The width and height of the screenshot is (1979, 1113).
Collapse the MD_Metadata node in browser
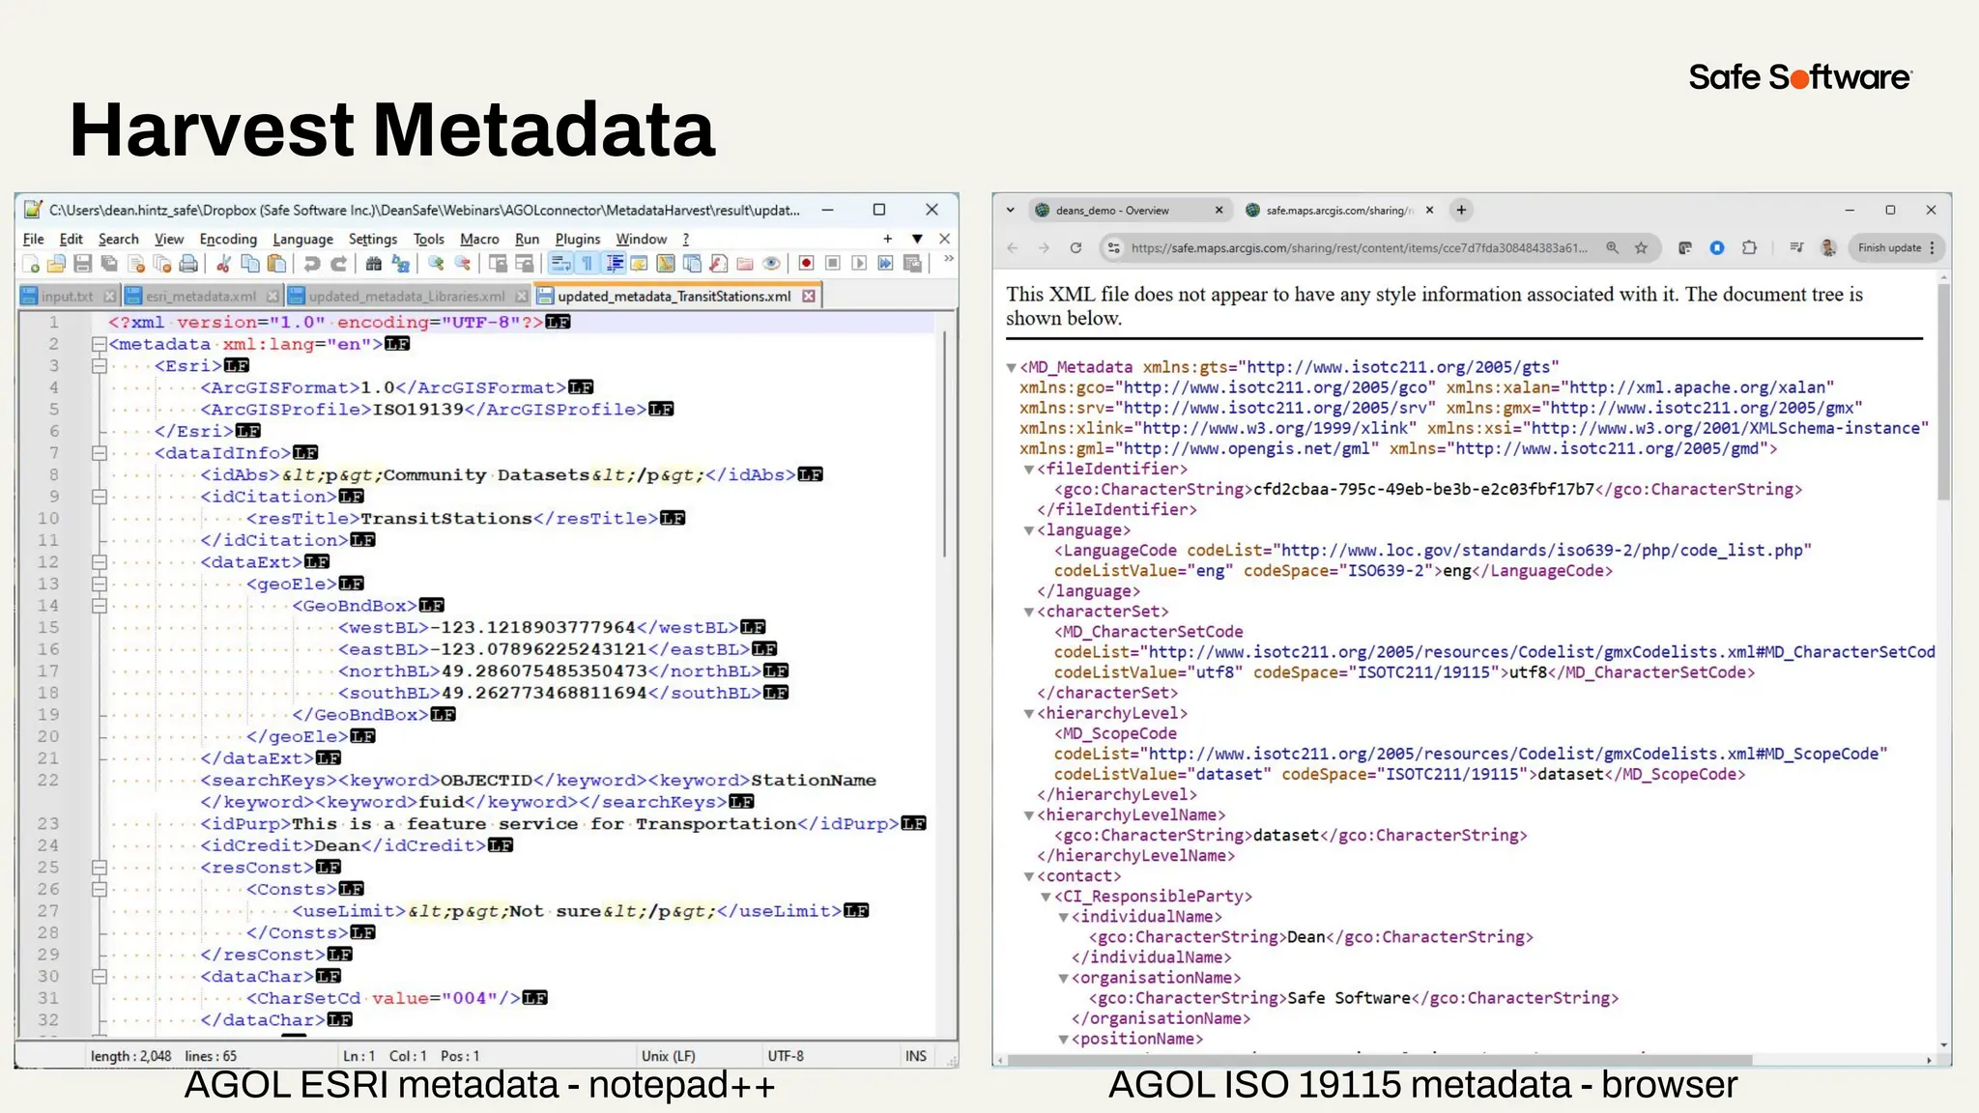coord(1012,368)
